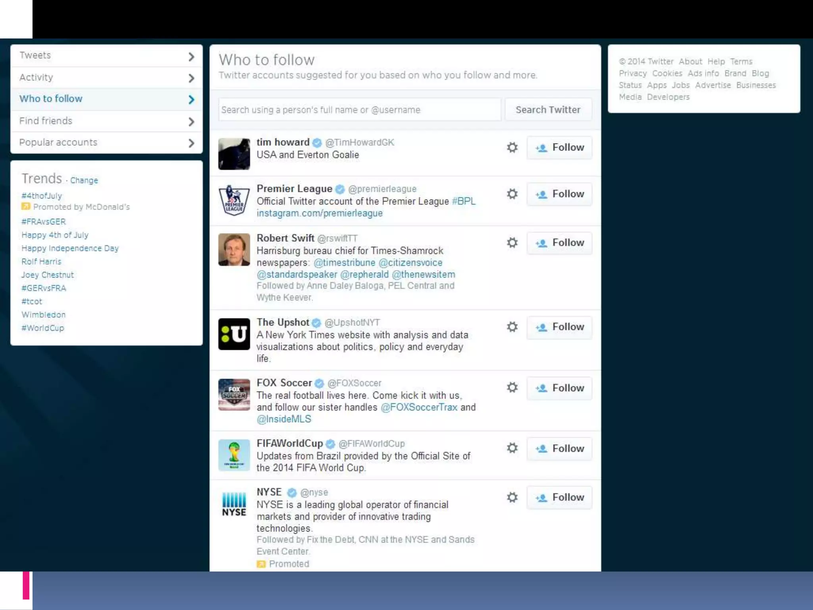This screenshot has width=813, height=610.
Task: Open @InsideMLS mention link
Action: tap(284, 419)
